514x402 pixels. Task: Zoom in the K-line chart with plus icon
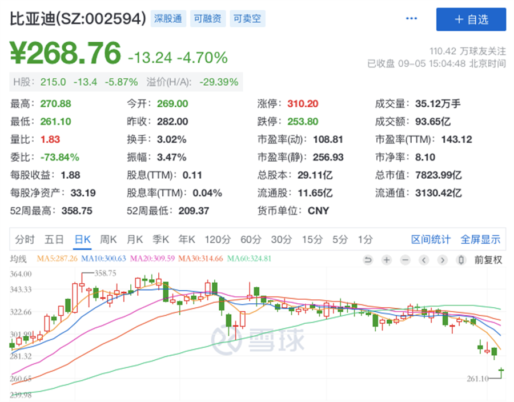pyautogui.click(x=387, y=260)
